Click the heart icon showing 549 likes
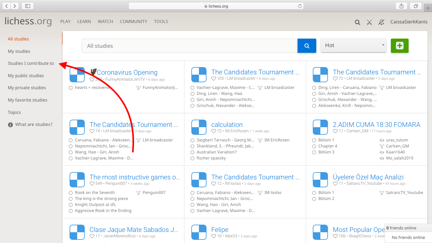The height and width of the screenshot is (243, 432). pos(92,184)
